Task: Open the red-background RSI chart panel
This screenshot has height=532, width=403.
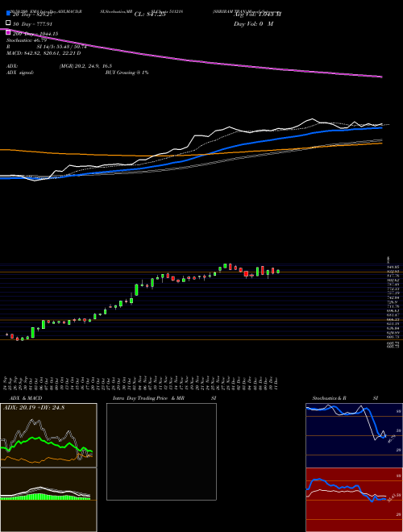Action: (354, 500)
